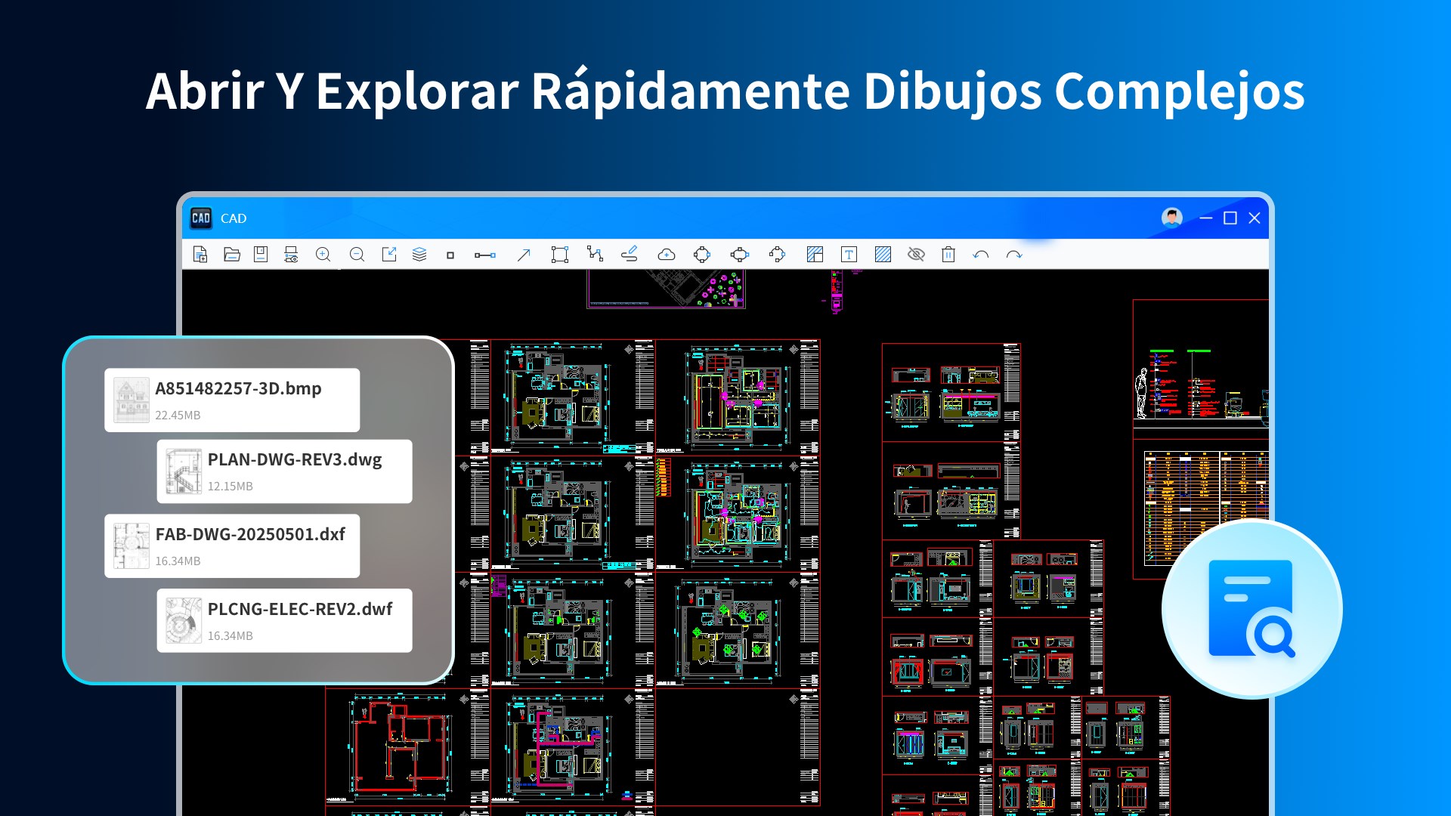1451x816 pixels.
Task: Delete selection with trash icon
Action: coord(948,255)
